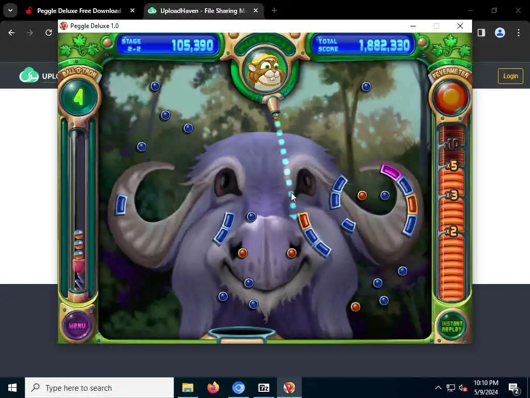The width and height of the screenshot is (530, 398).
Task: Show hidden system tray icons
Action: 438,388
